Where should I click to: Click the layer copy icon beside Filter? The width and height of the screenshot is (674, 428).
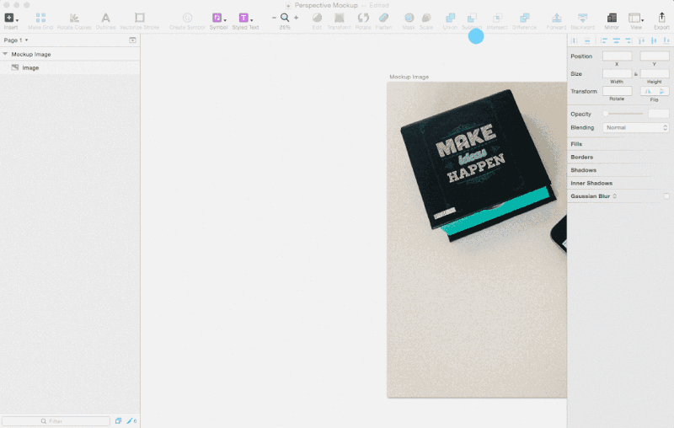pyautogui.click(x=118, y=421)
